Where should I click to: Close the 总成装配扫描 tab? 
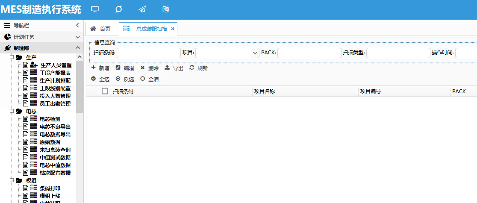[x=173, y=29]
